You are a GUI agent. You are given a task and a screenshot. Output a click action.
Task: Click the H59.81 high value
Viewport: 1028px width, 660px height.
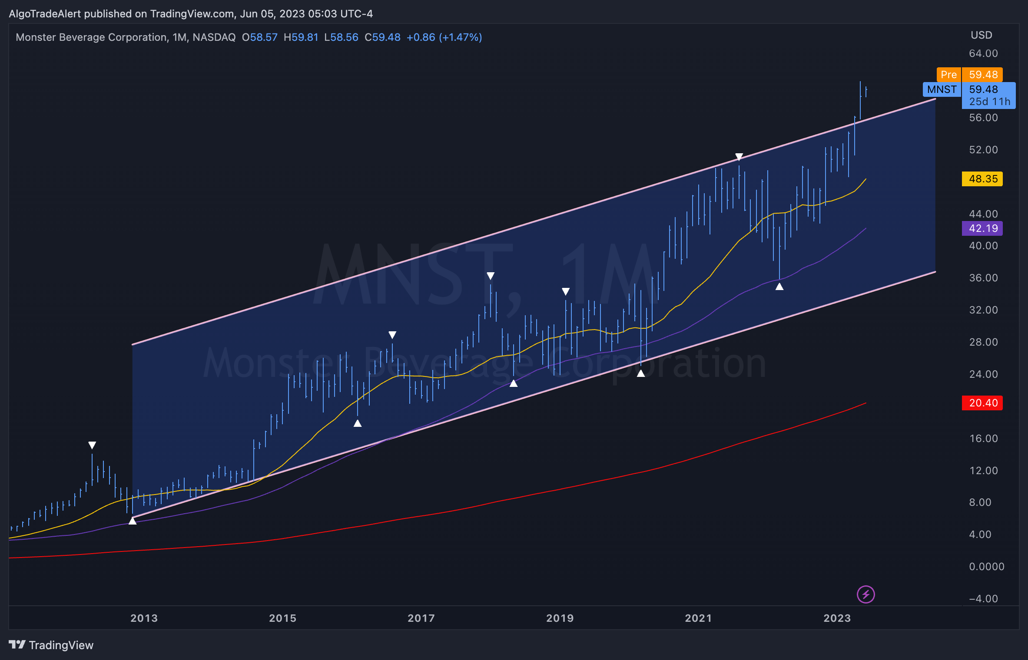pos(301,37)
